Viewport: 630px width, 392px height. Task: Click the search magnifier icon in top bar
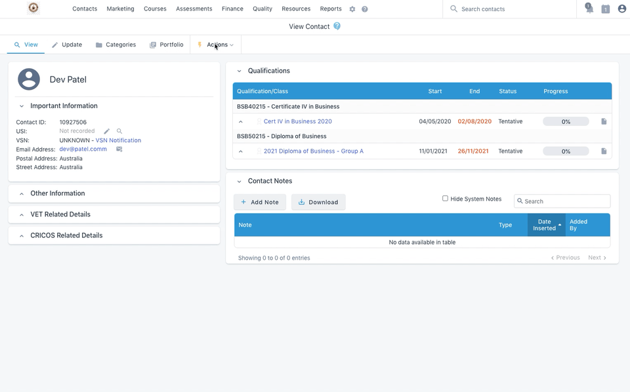click(453, 9)
